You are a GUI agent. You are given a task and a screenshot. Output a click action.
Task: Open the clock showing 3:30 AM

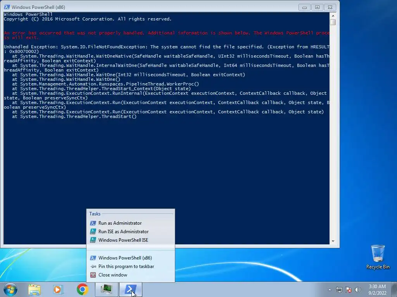tap(377, 290)
